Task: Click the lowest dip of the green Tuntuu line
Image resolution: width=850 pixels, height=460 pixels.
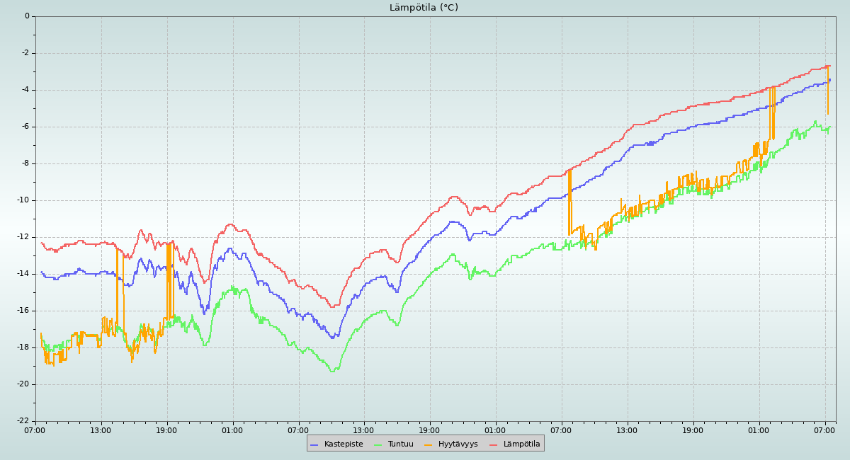Action: (x=332, y=371)
